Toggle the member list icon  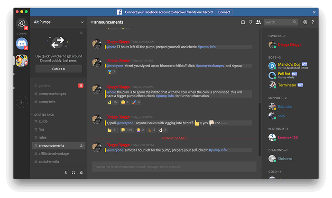click(x=258, y=22)
